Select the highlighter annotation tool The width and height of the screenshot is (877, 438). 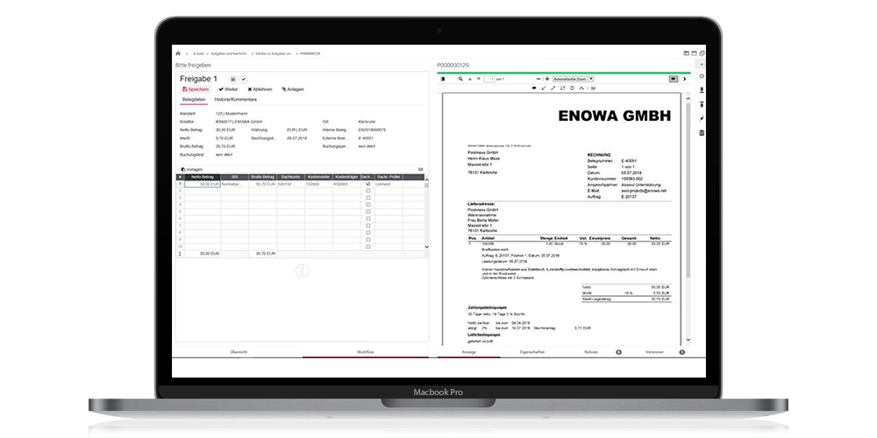544,88
